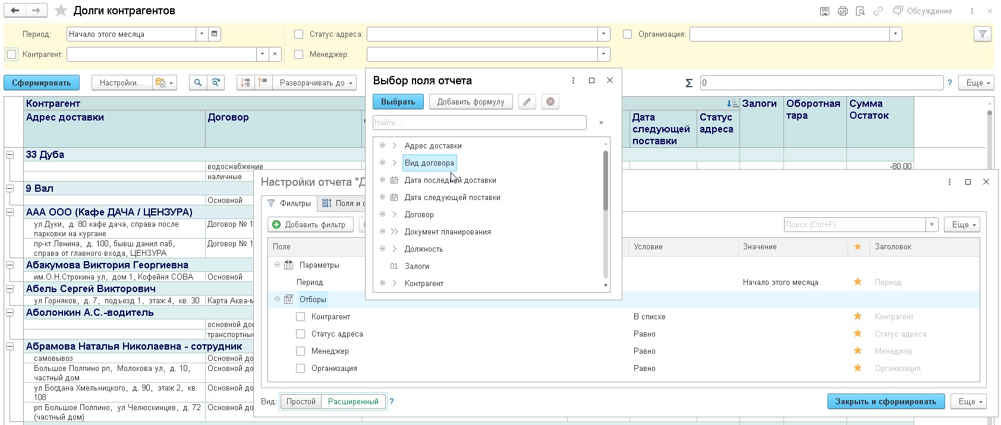Open the Period calendar picker icon

[215, 34]
